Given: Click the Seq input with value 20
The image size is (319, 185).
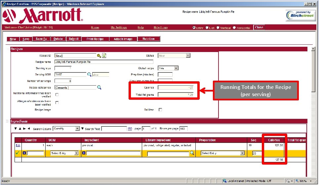Looking at the screenshot, I should click(x=257, y=153).
